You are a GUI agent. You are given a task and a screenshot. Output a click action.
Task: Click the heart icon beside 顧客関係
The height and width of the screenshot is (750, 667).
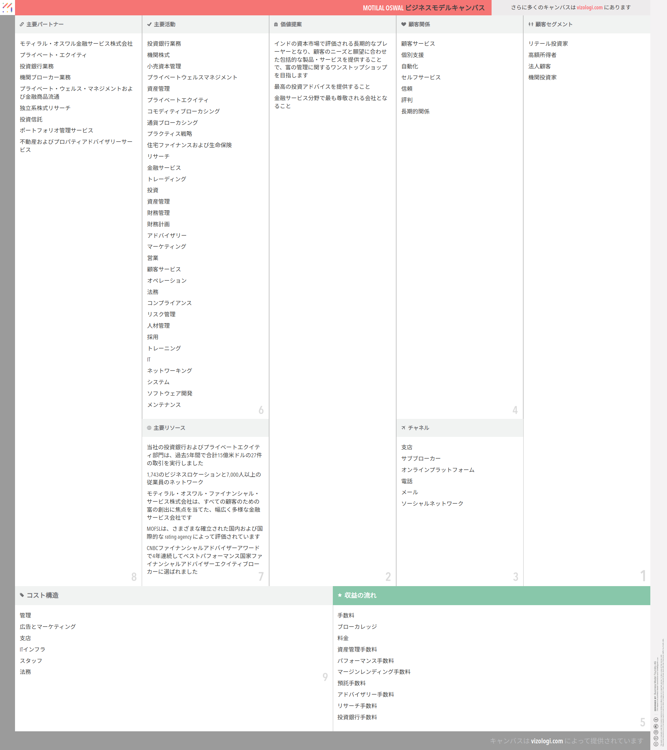[403, 25]
